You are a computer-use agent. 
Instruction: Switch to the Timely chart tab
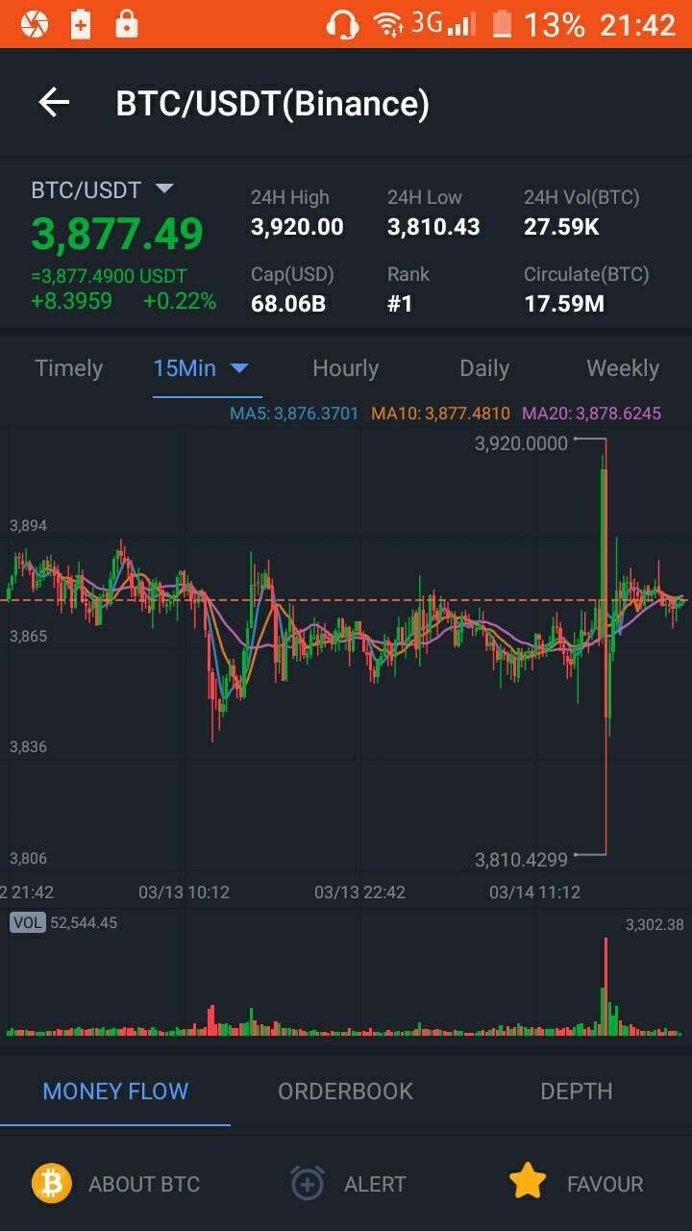(x=68, y=368)
